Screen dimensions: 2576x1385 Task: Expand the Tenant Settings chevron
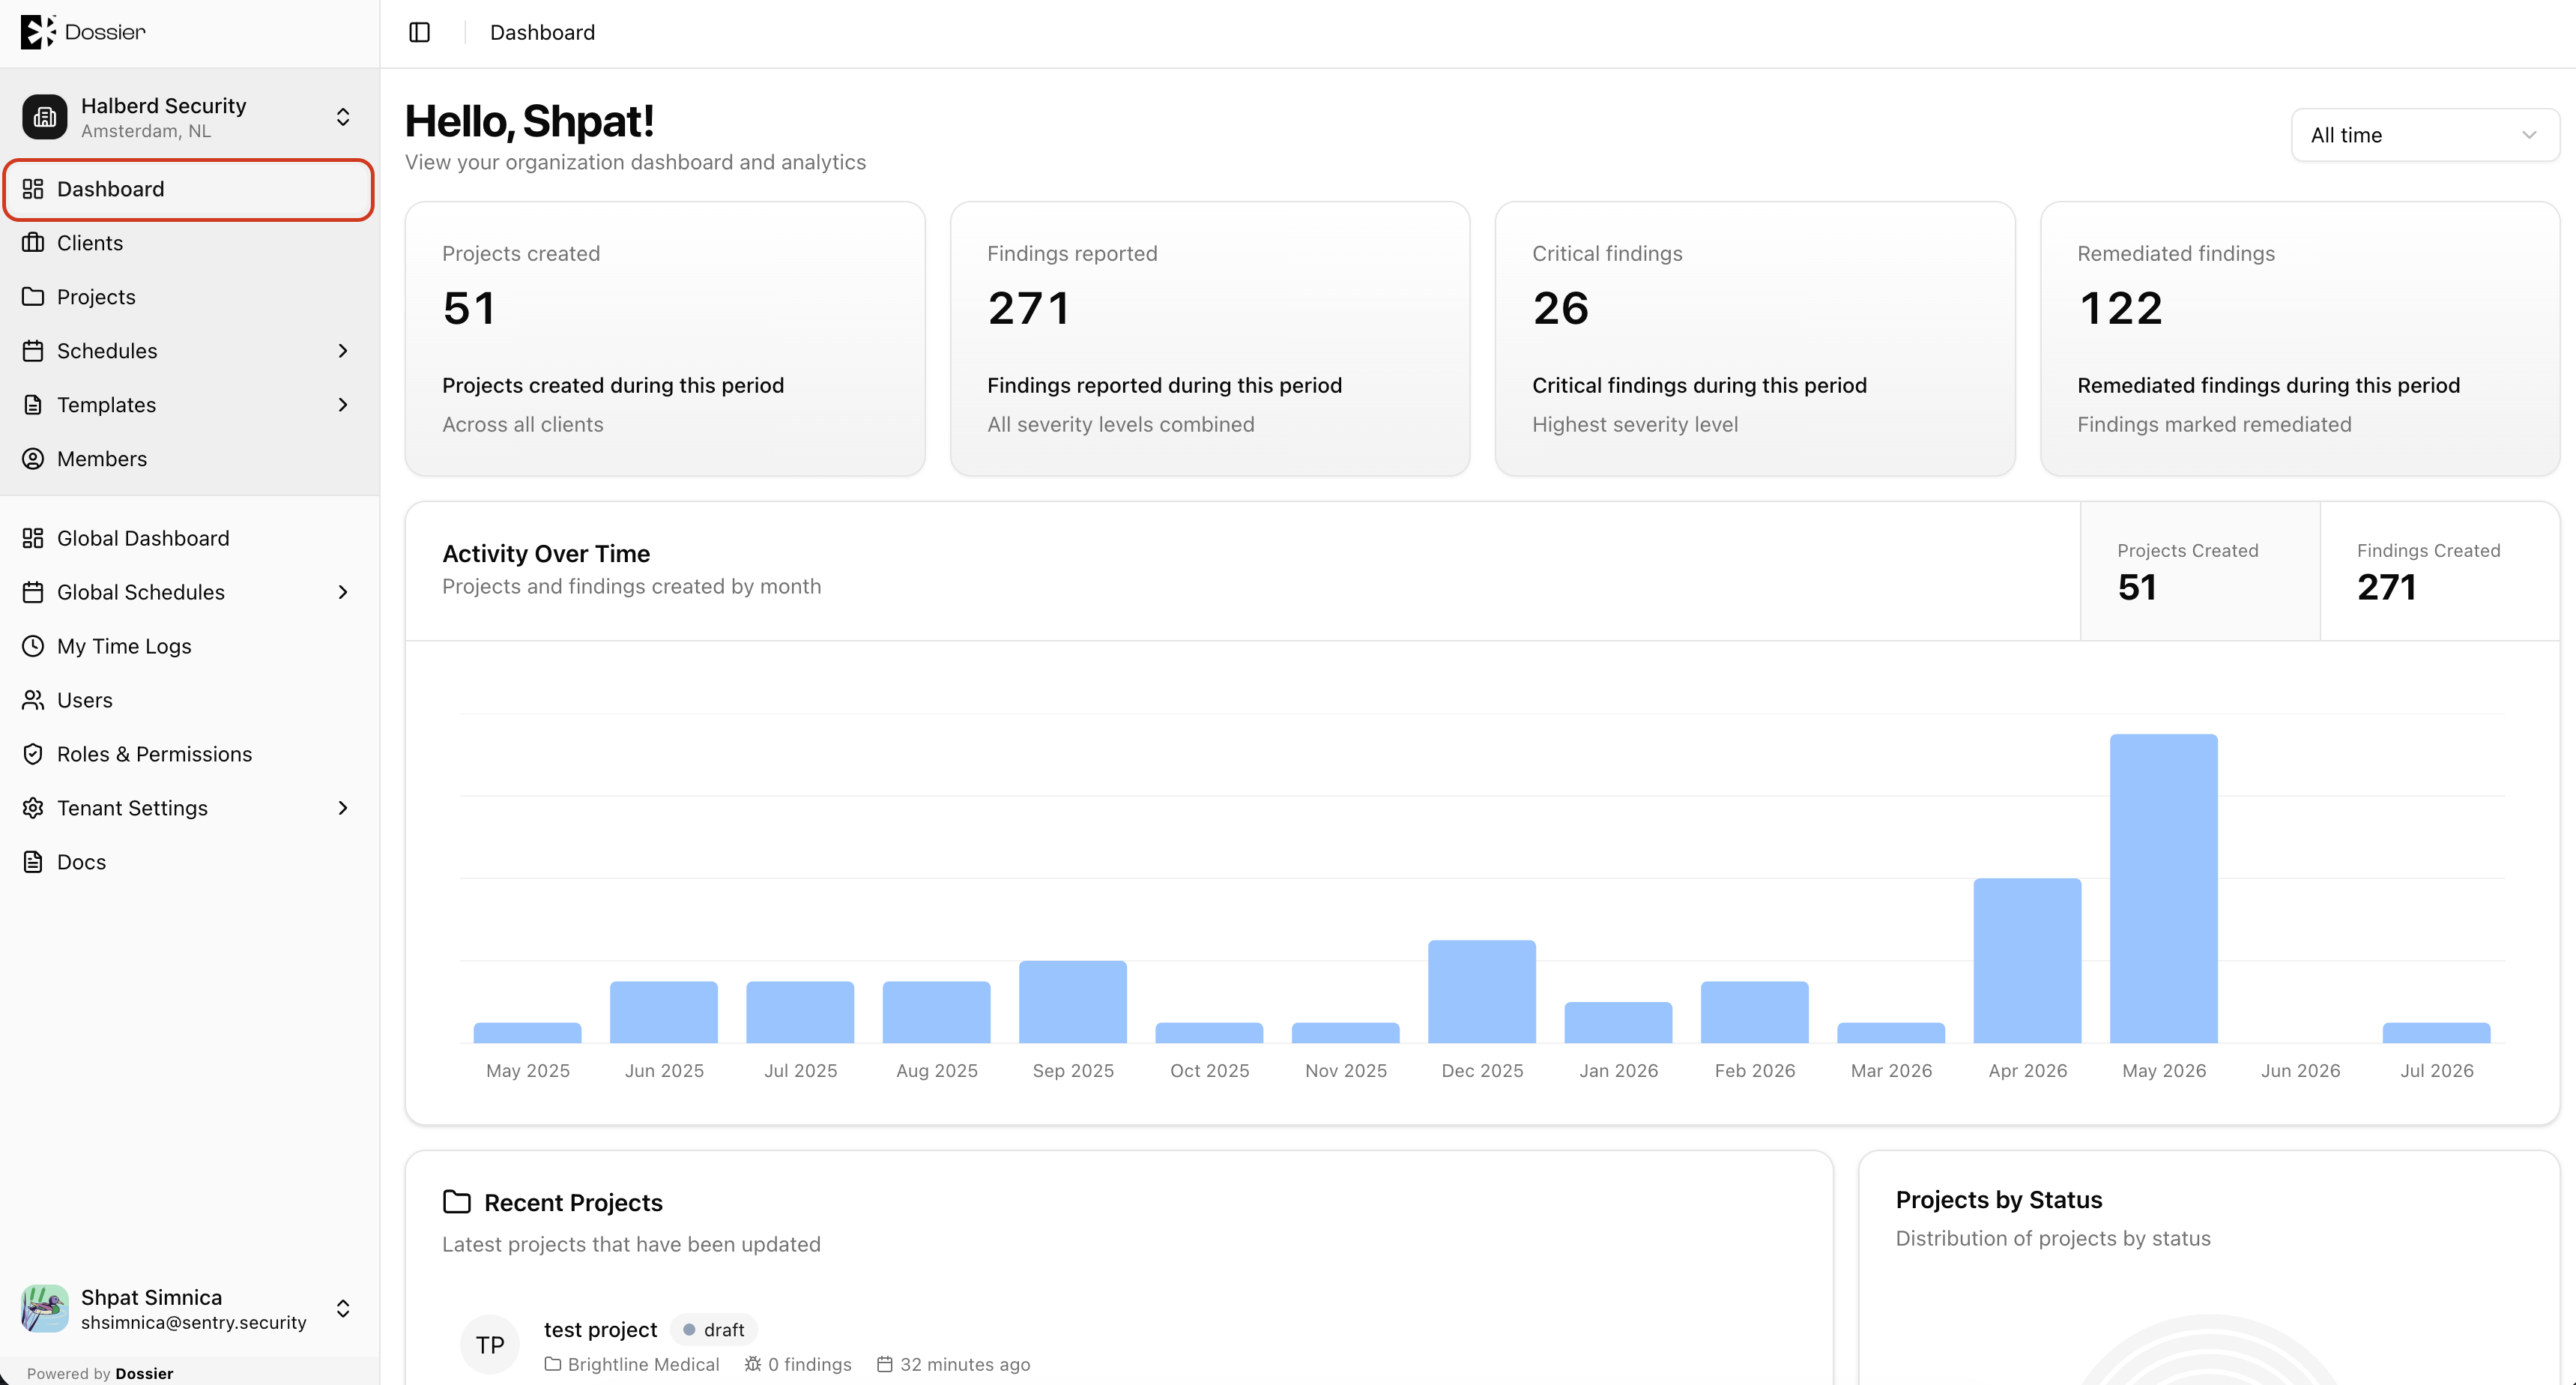(x=343, y=808)
